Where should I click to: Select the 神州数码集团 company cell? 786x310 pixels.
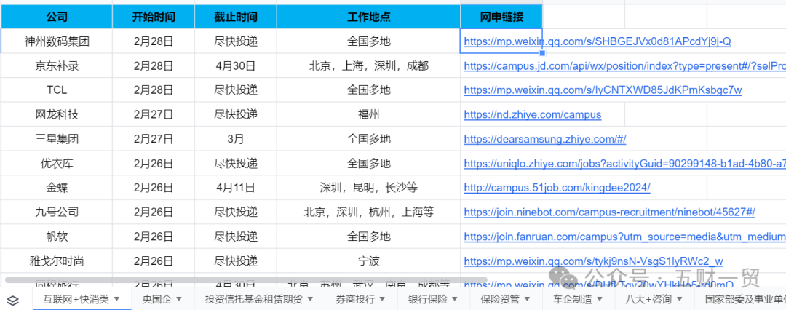[57, 41]
